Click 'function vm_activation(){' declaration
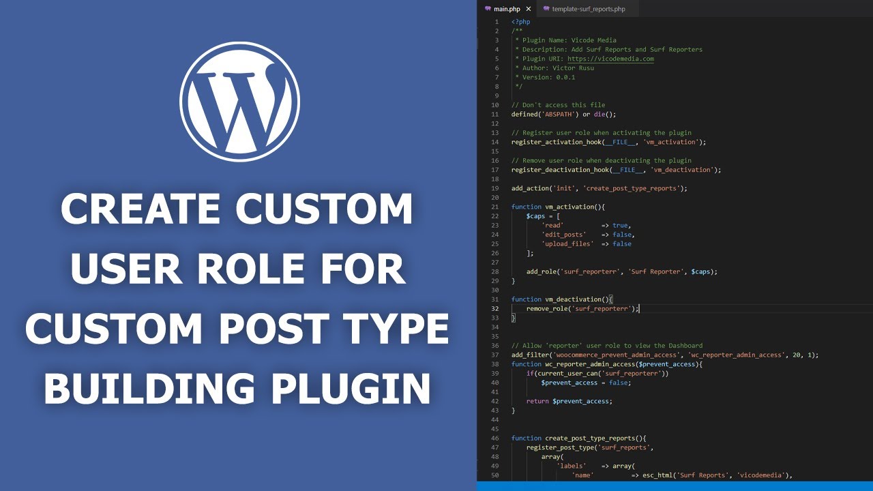 click(x=558, y=207)
